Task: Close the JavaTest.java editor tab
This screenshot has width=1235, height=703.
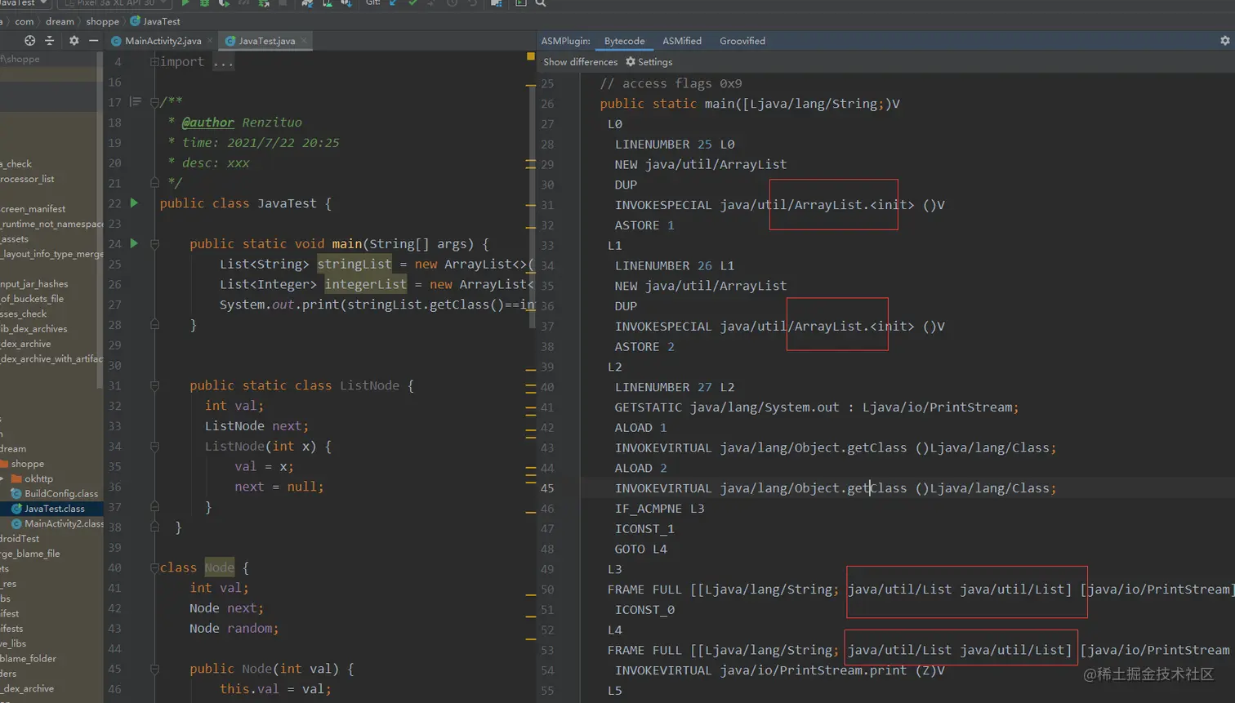Action: click(304, 41)
